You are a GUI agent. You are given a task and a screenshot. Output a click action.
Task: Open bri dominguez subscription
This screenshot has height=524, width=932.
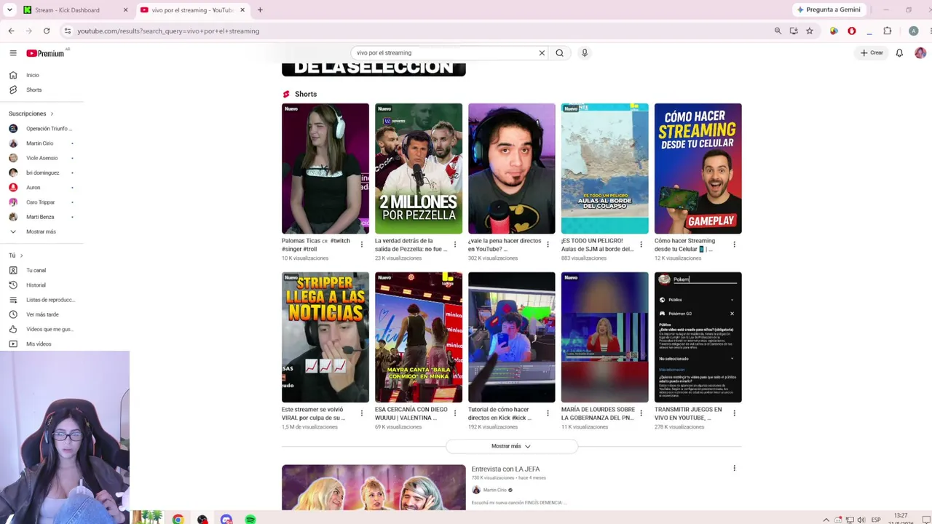[42, 172]
